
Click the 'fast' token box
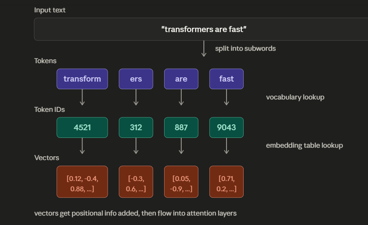[x=227, y=79]
